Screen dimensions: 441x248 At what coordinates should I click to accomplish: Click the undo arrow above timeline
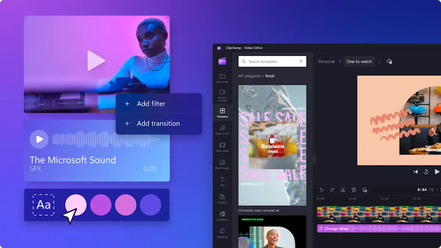click(x=321, y=190)
